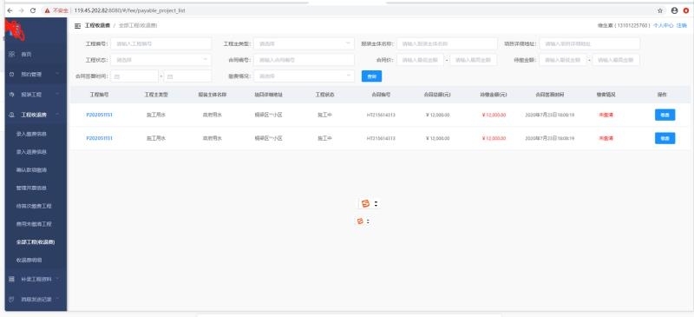Click the browser forward arrow
Viewport: 694px width, 317px height.
pyautogui.click(x=21, y=10)
